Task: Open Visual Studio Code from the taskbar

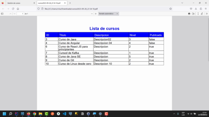Action: click(x=64, y=114)
